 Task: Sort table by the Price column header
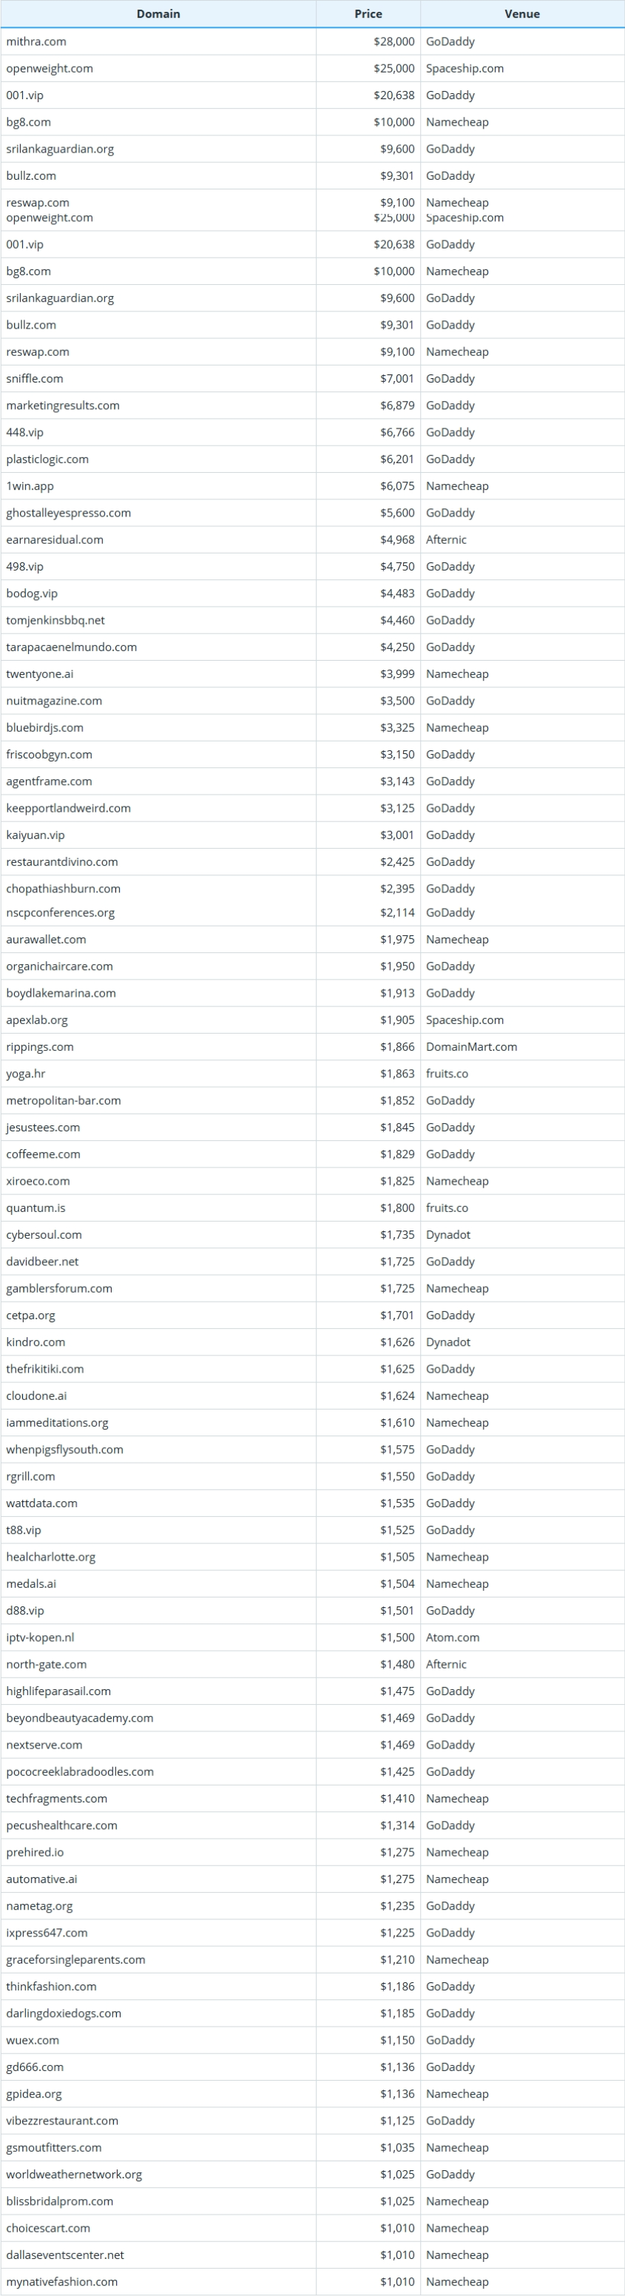[x=368, y=14]
